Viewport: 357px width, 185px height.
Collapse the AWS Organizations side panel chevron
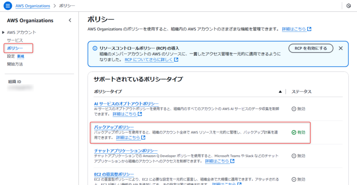70,21
